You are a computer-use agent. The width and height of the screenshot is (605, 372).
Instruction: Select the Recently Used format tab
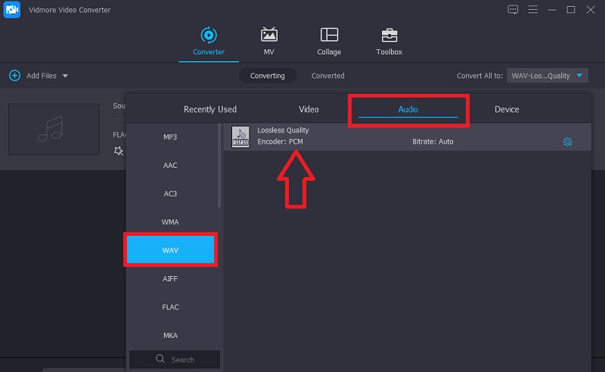pos(210,109)
